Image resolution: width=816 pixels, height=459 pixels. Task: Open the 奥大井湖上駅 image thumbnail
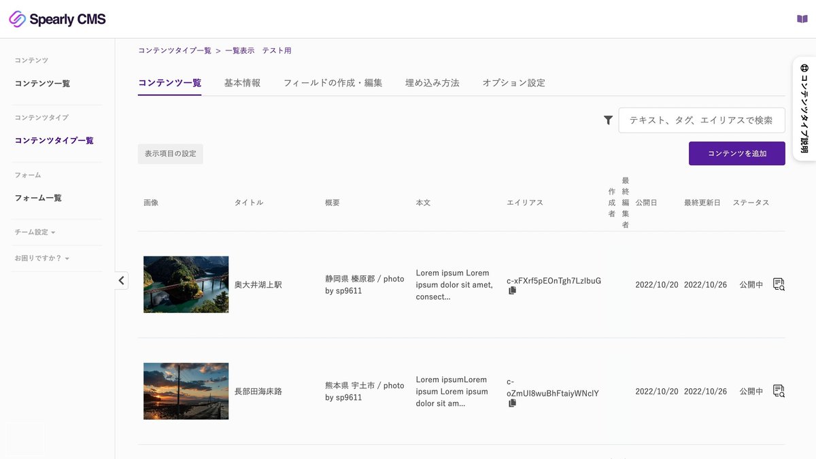186,284
